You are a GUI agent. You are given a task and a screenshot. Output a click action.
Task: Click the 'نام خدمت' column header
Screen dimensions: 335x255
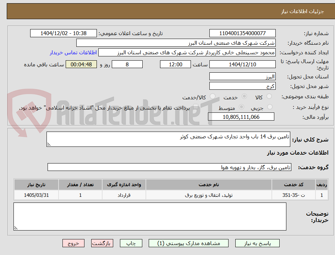[x=209, y=184]
